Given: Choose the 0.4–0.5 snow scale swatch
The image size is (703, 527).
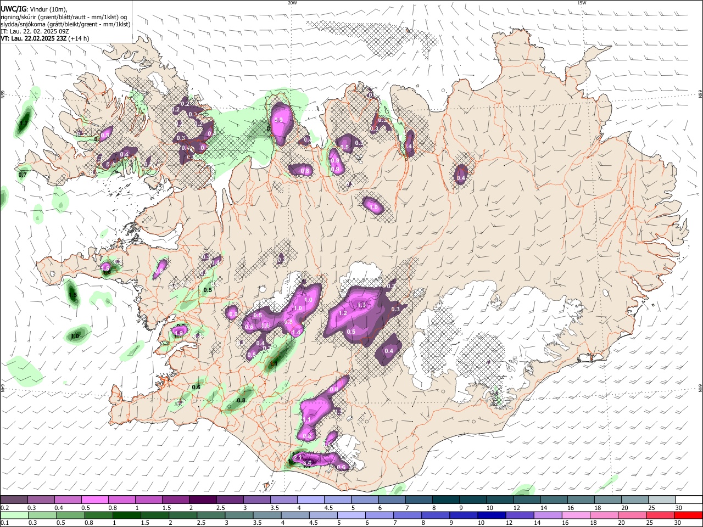Looking at the screenshot, I should pos(68,500).
